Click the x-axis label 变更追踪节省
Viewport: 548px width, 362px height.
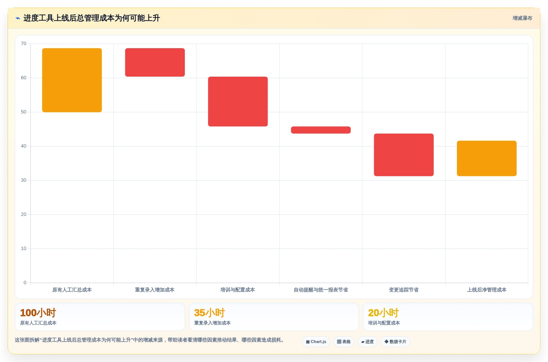pyautogui.click(x=404, y=290)
